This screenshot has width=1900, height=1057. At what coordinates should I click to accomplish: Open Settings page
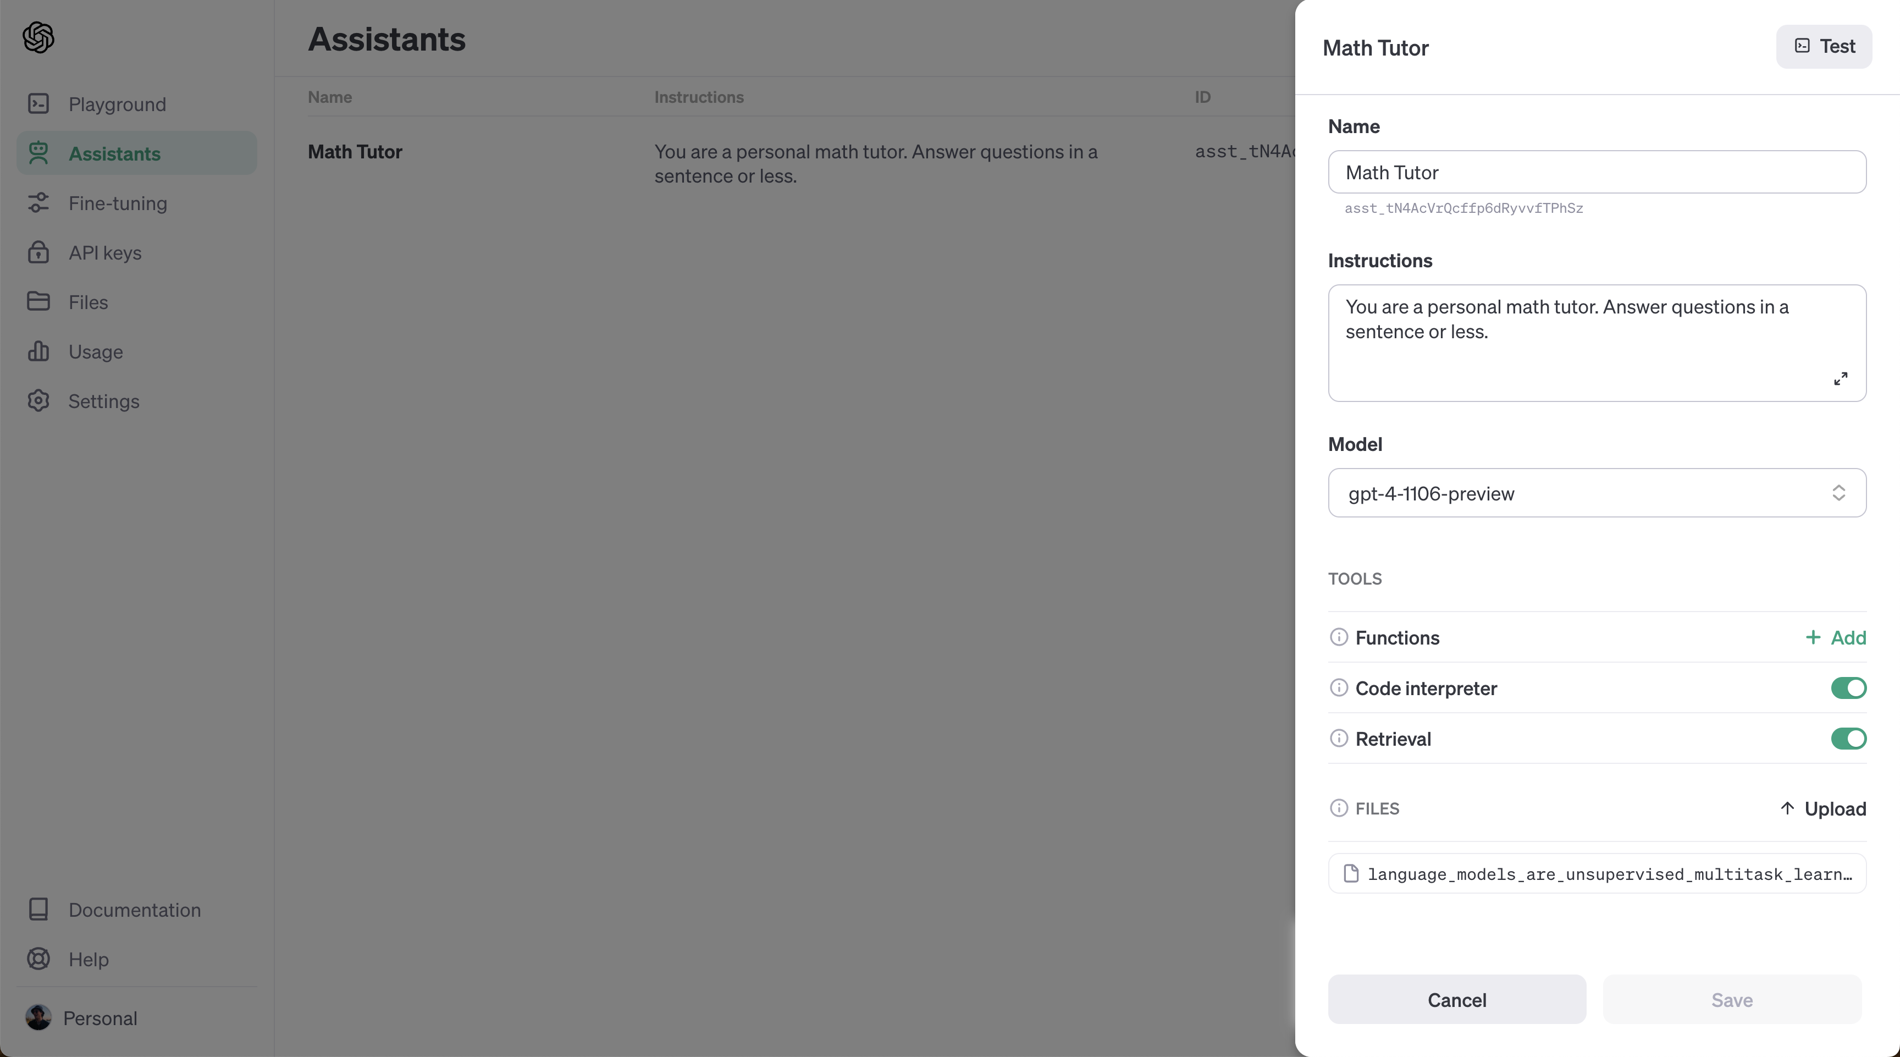point(103,401)
